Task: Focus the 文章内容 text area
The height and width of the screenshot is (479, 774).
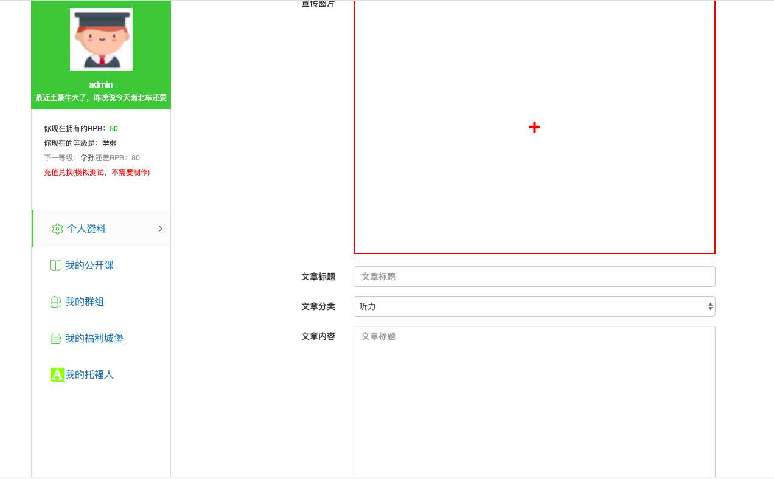Action: (534, 401)
